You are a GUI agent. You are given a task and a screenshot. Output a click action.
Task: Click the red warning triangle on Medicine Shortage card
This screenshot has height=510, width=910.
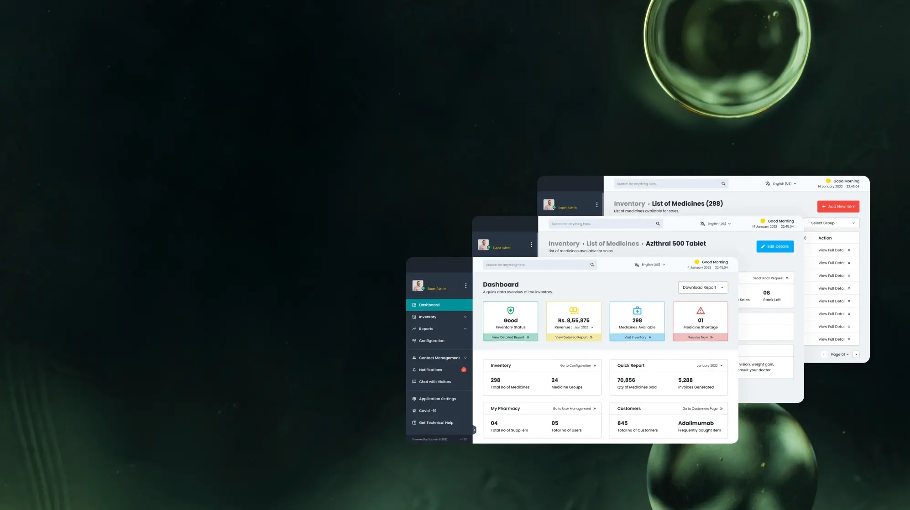(x=701, y=311)
